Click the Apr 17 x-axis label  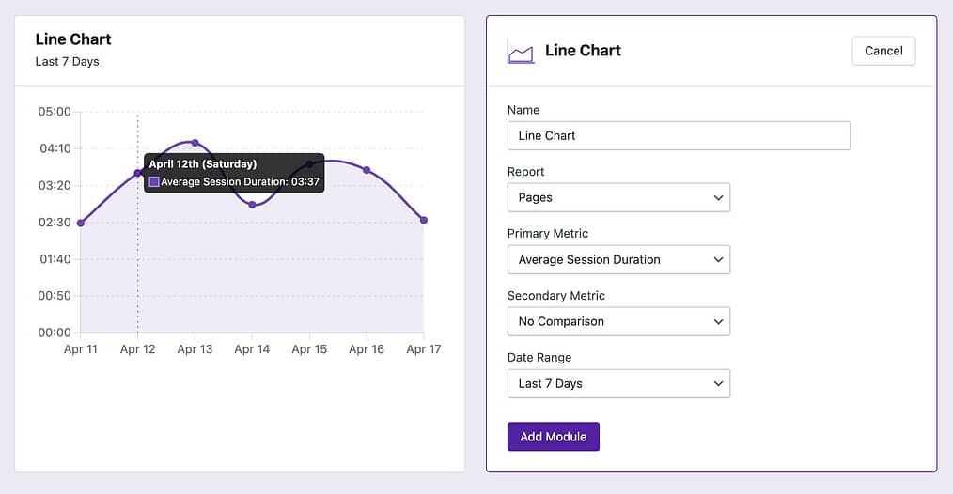(x=423, y=349)
